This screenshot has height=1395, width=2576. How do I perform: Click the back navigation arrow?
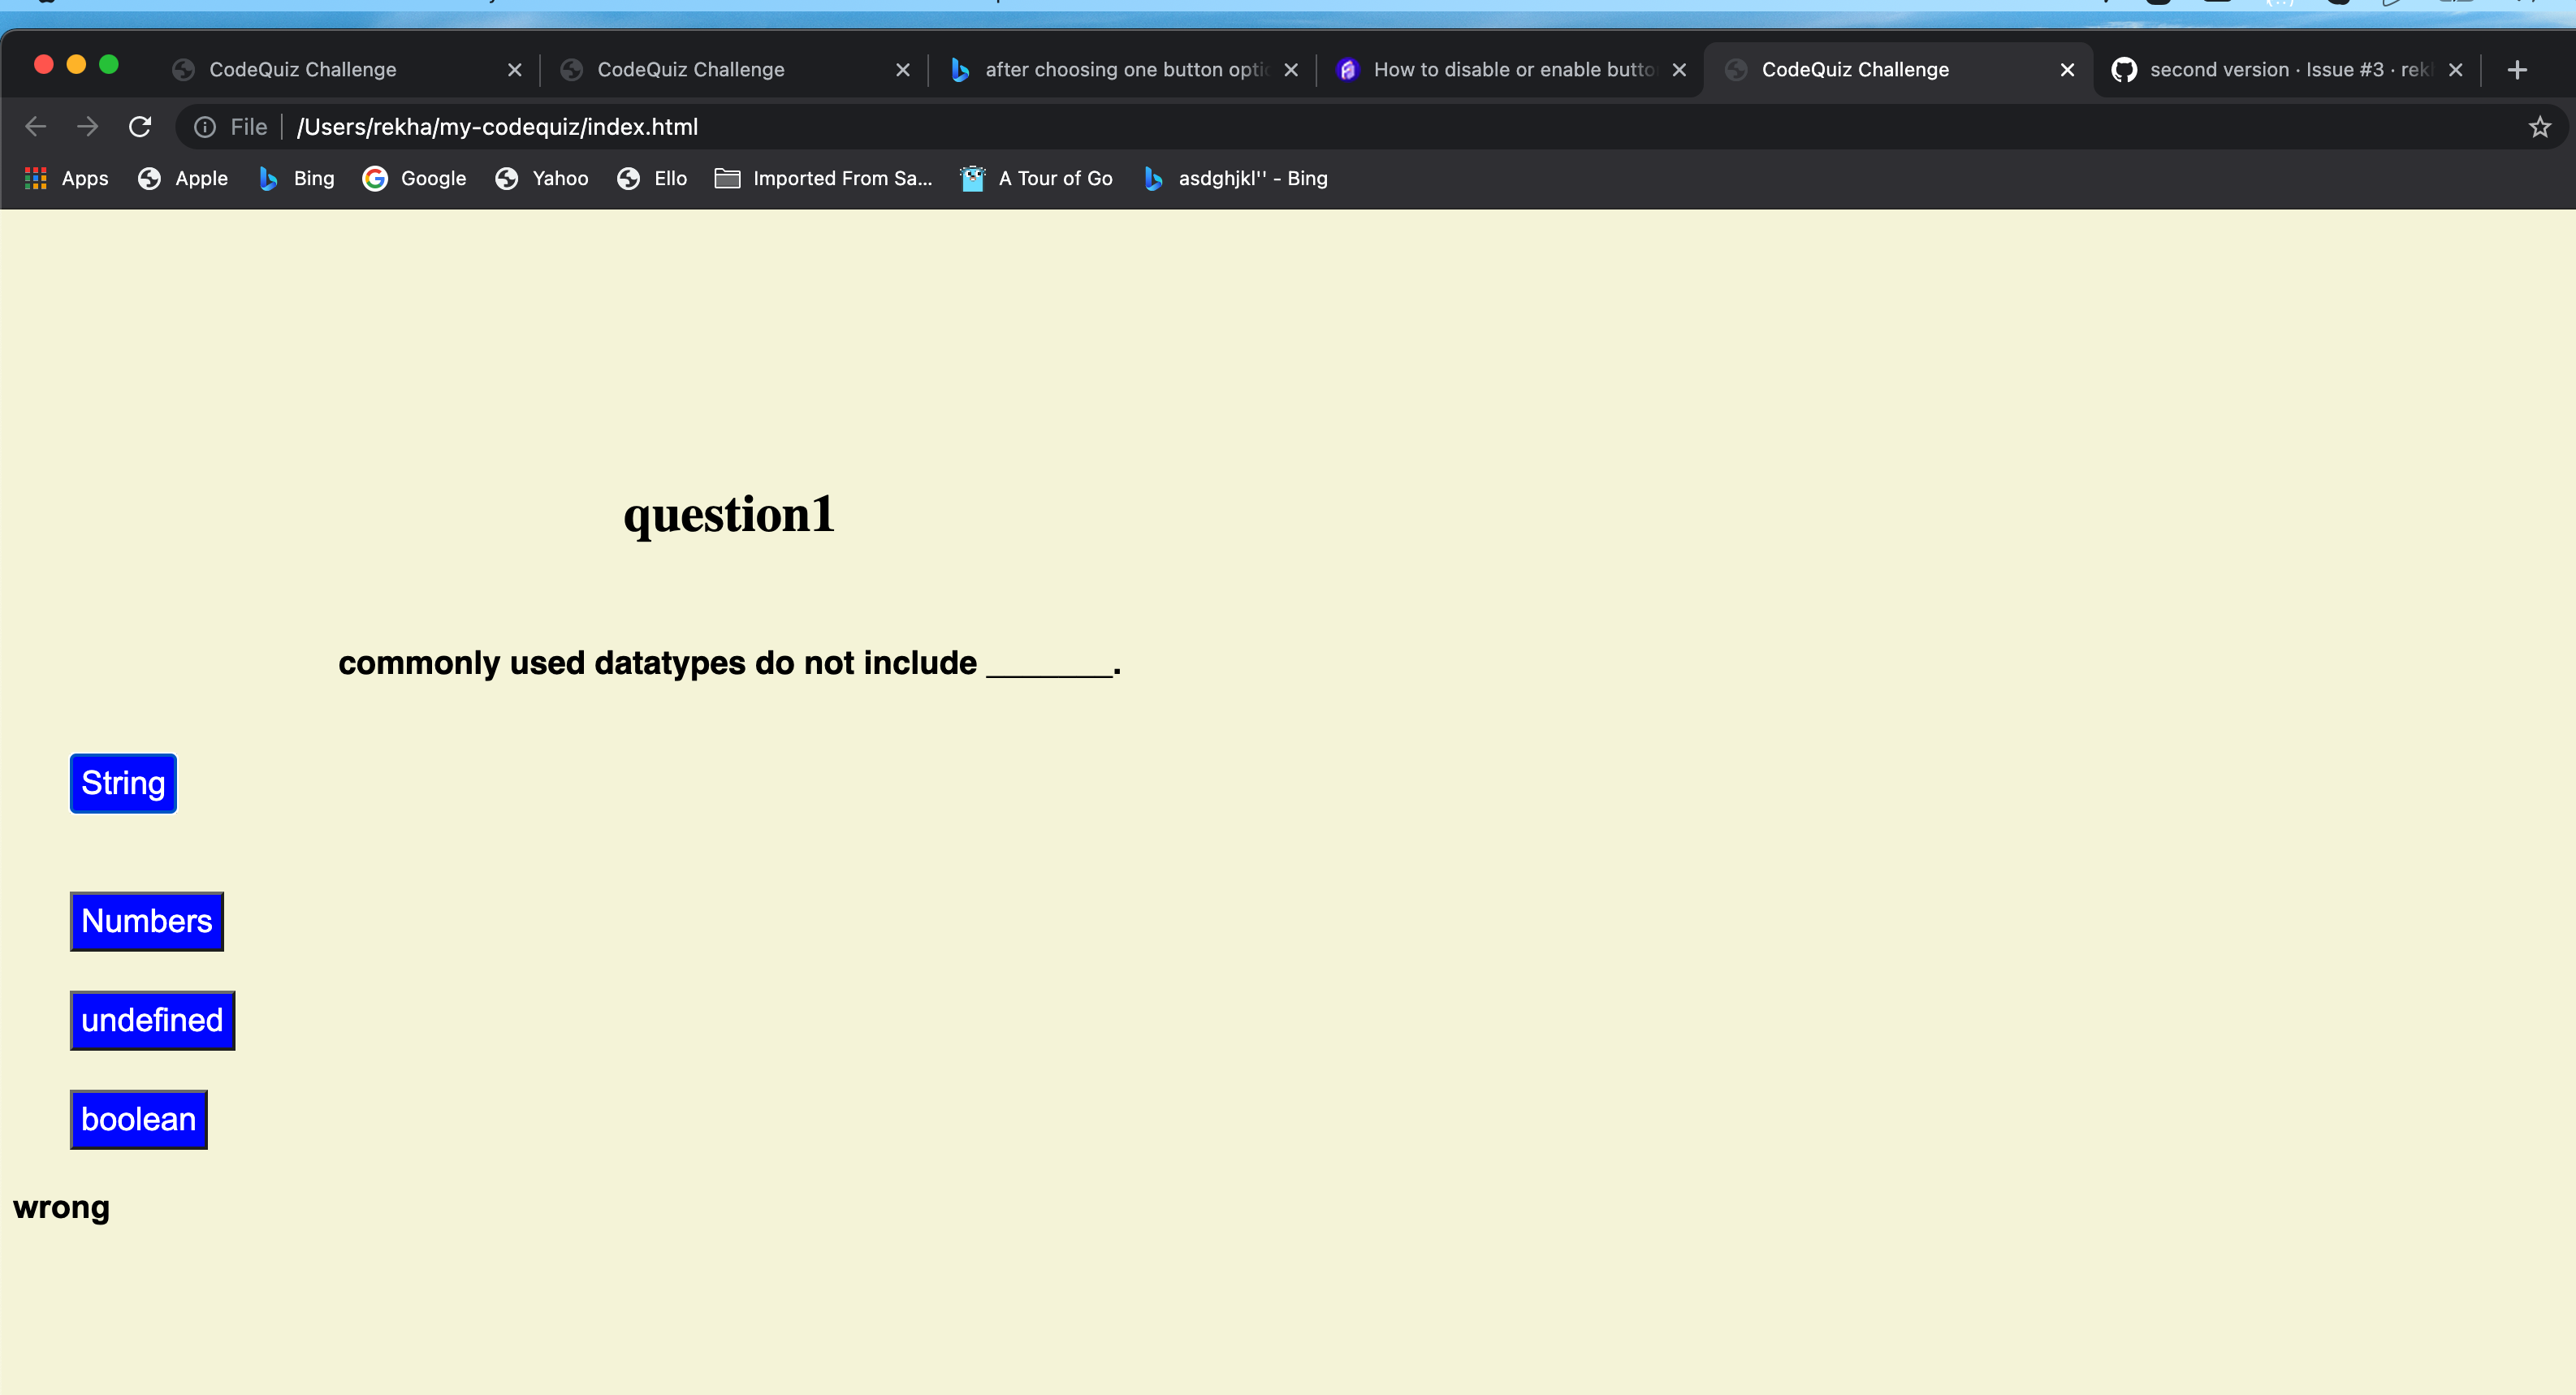tap(36, 126)
